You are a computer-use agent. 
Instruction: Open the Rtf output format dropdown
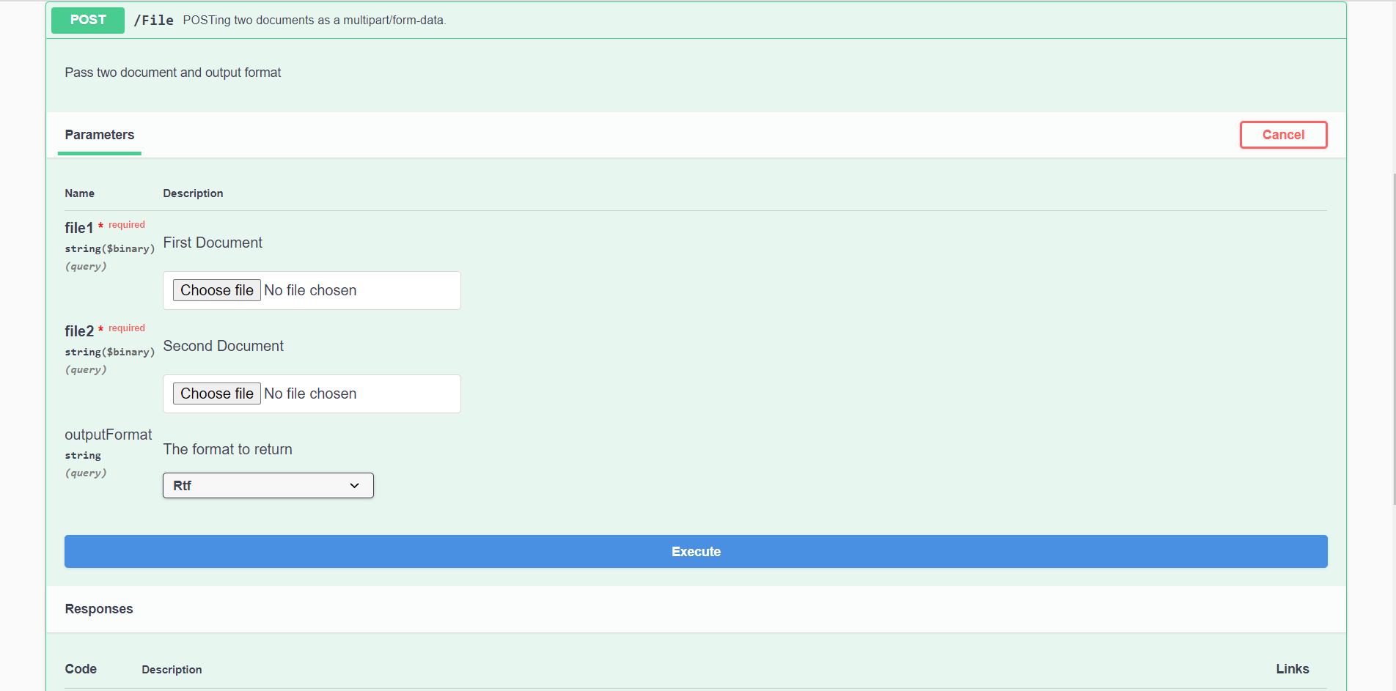tap(267, 485)
